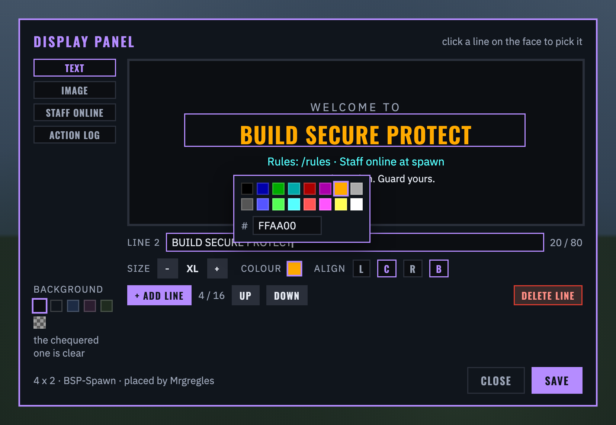
Task: Switch to the TEXT tab
Action: coord(75,68)
